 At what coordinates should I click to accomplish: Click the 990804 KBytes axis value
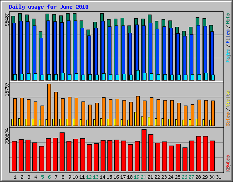pyautogui.click(x=7, y=136)
